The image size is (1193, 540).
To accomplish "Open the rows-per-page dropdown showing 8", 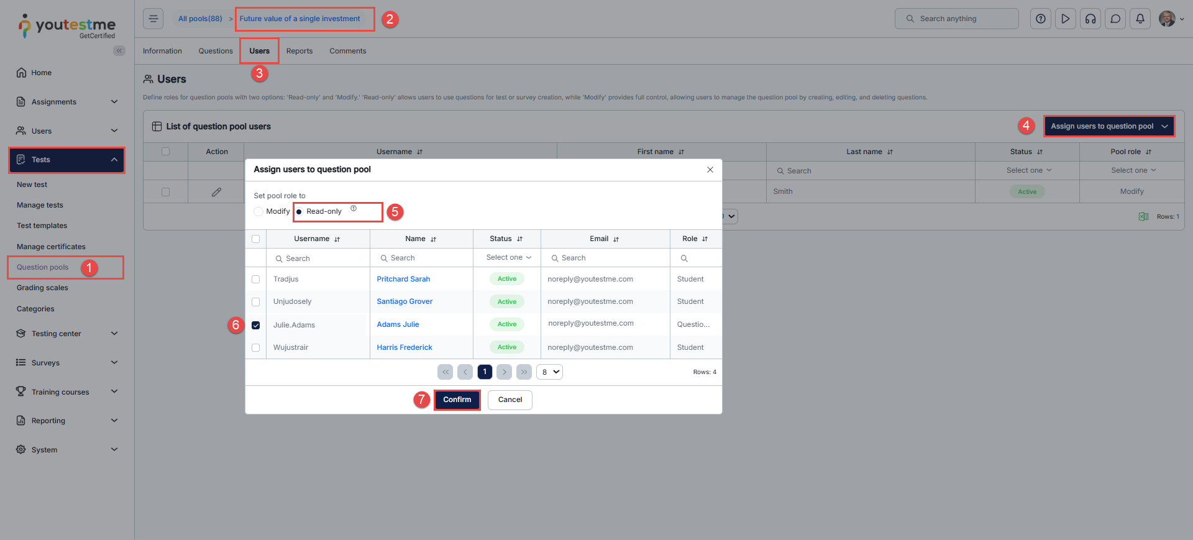I will click(549, 372).
